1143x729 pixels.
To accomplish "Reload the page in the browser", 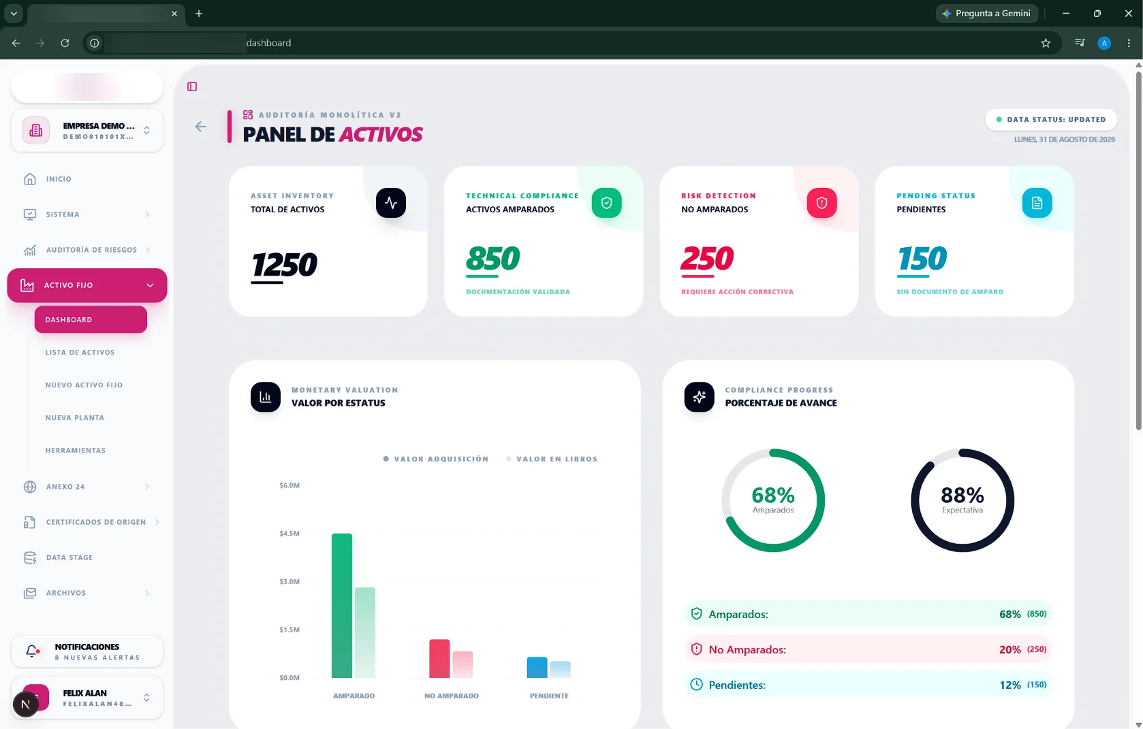I will coord(65,43).
